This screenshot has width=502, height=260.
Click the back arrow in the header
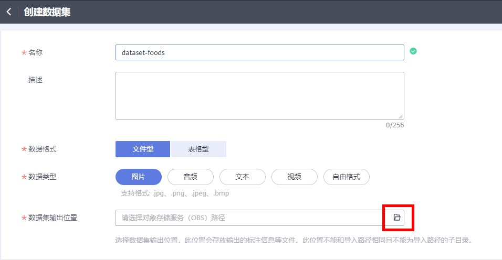tap(9, 12)
